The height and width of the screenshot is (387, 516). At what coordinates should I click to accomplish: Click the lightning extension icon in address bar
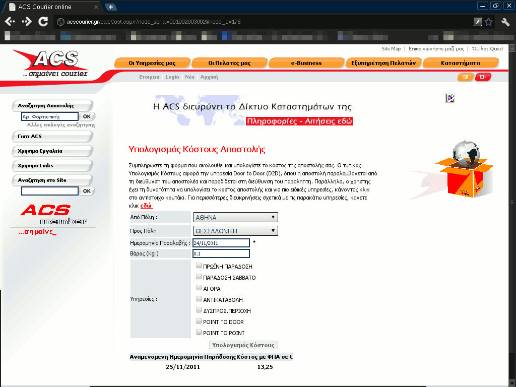click(478, 22)
